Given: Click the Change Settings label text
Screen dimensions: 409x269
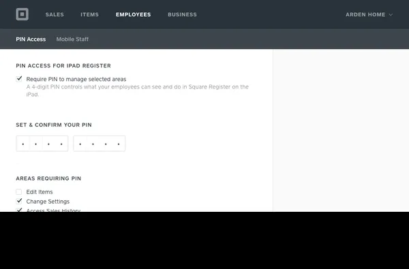Looking at the screenshot, I should tap(48, 202).
